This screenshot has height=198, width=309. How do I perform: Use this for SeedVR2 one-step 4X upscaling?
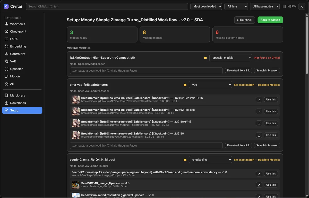[271, 174]
